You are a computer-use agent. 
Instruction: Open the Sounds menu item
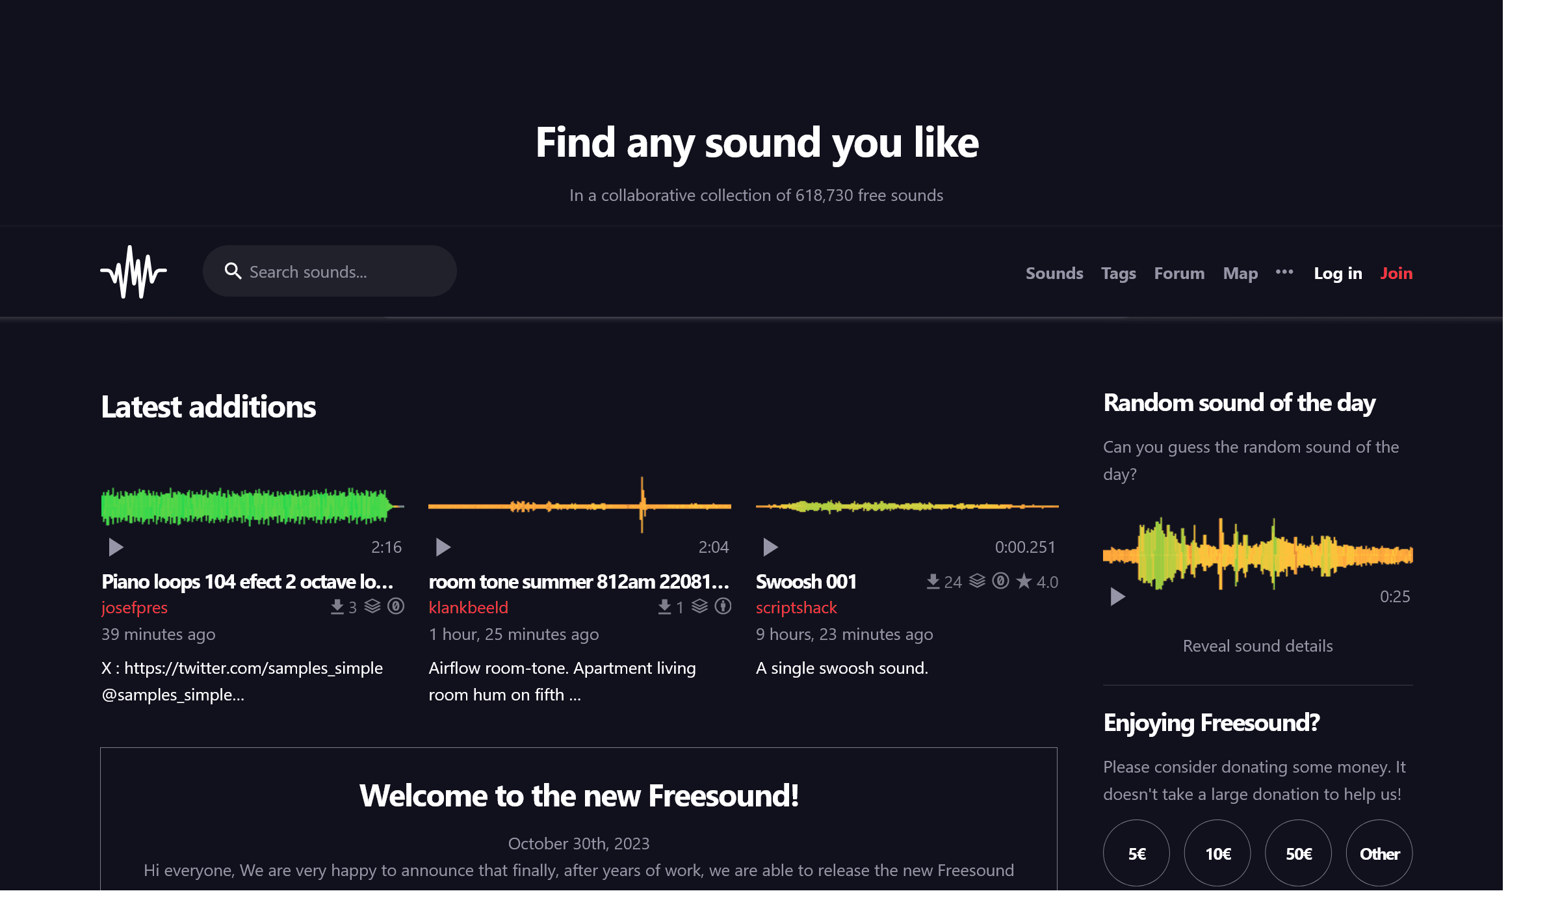1054,273
